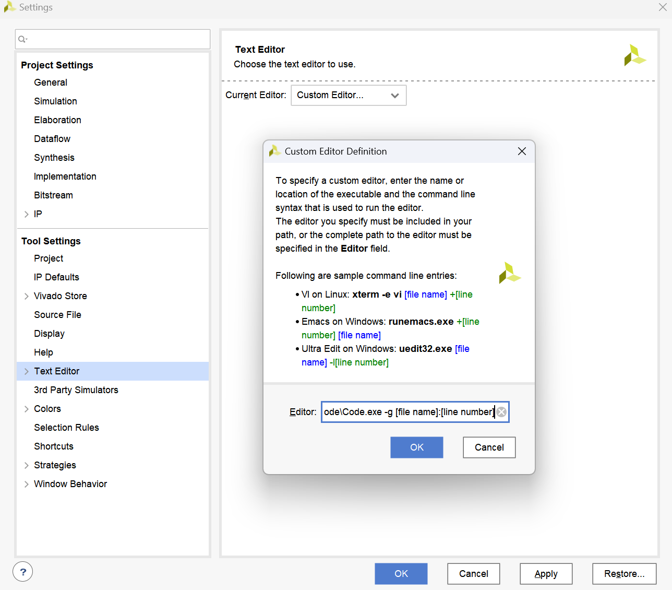Expand the Window Behavior node

pyautogui.click(x=27, y=484)
